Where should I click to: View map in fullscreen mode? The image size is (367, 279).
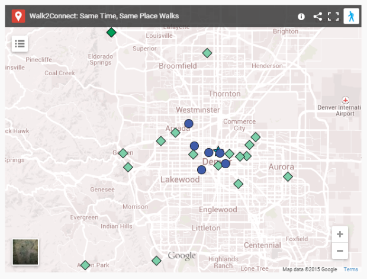point(333,17)
